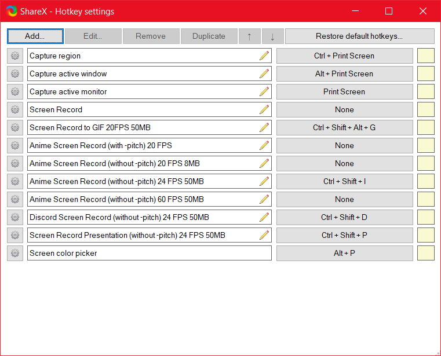Click the Edit... button
441x356 pixels.
pyautogui.click(x=93, y=36)
